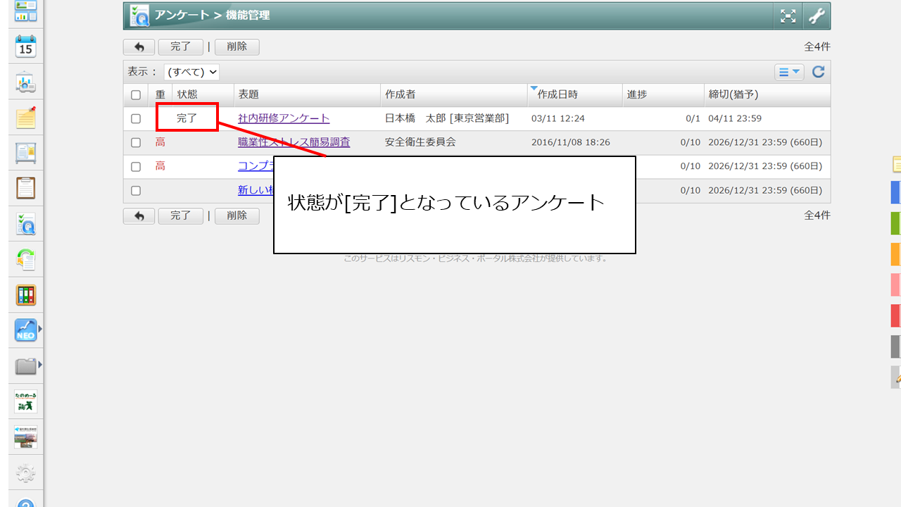Open the presentation board icon in the sidebar

point(26,82)
